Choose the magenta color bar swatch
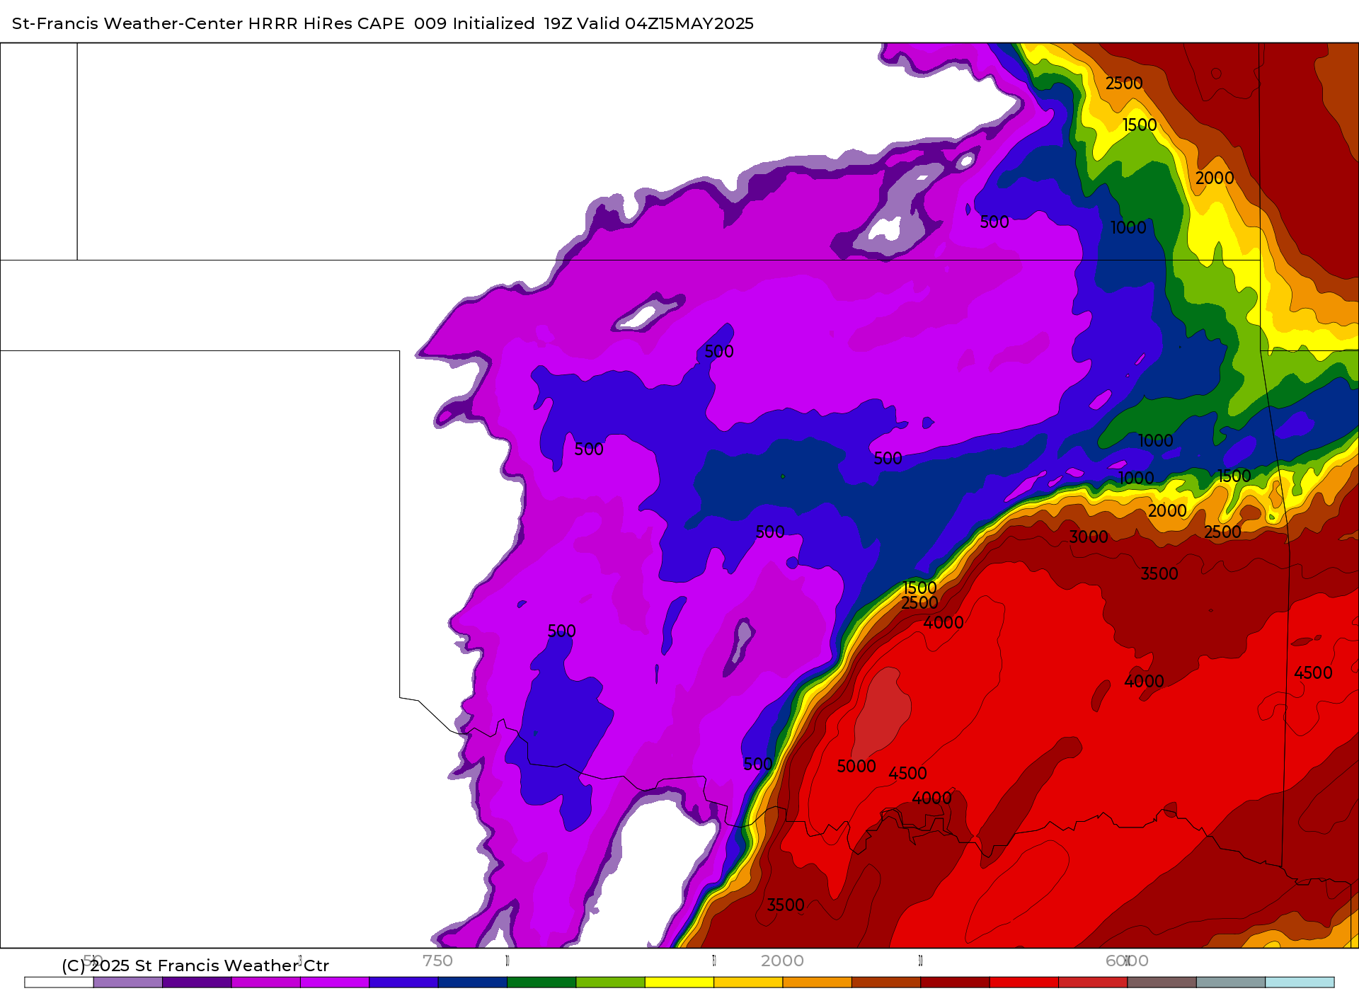 point(266,983)
